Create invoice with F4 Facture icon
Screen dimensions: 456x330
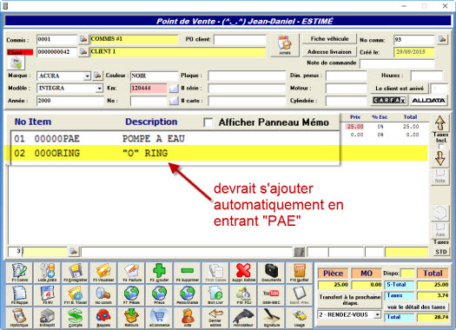pyautogui.click(x=131, y=273)
